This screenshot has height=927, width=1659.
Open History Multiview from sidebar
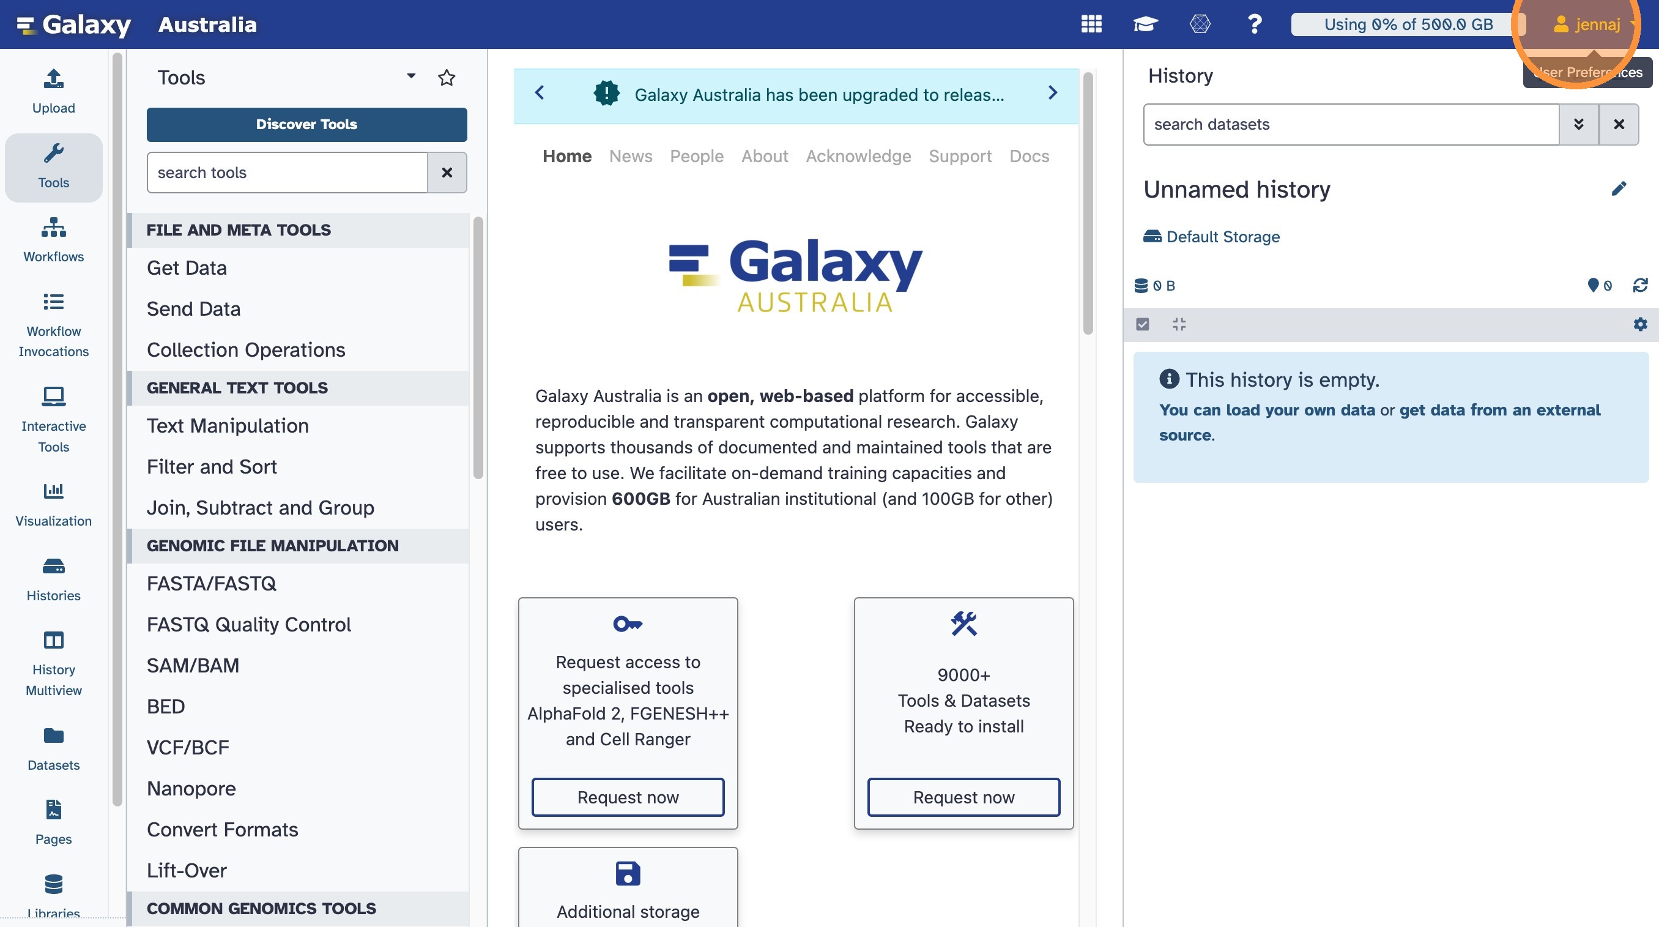[x=53, y=663]
